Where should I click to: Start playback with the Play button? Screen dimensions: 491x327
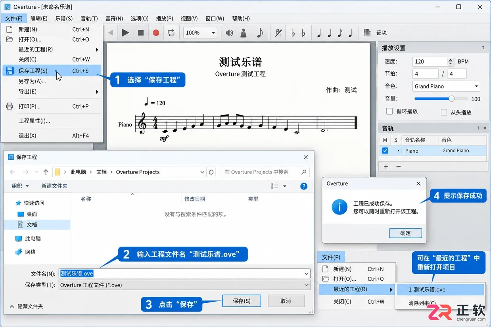(125, 33)
